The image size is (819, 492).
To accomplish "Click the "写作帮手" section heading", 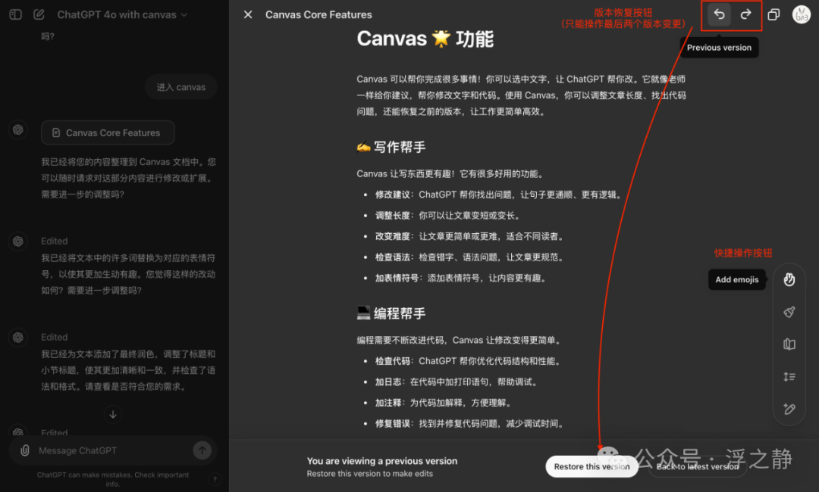I will tap(391, 148).
